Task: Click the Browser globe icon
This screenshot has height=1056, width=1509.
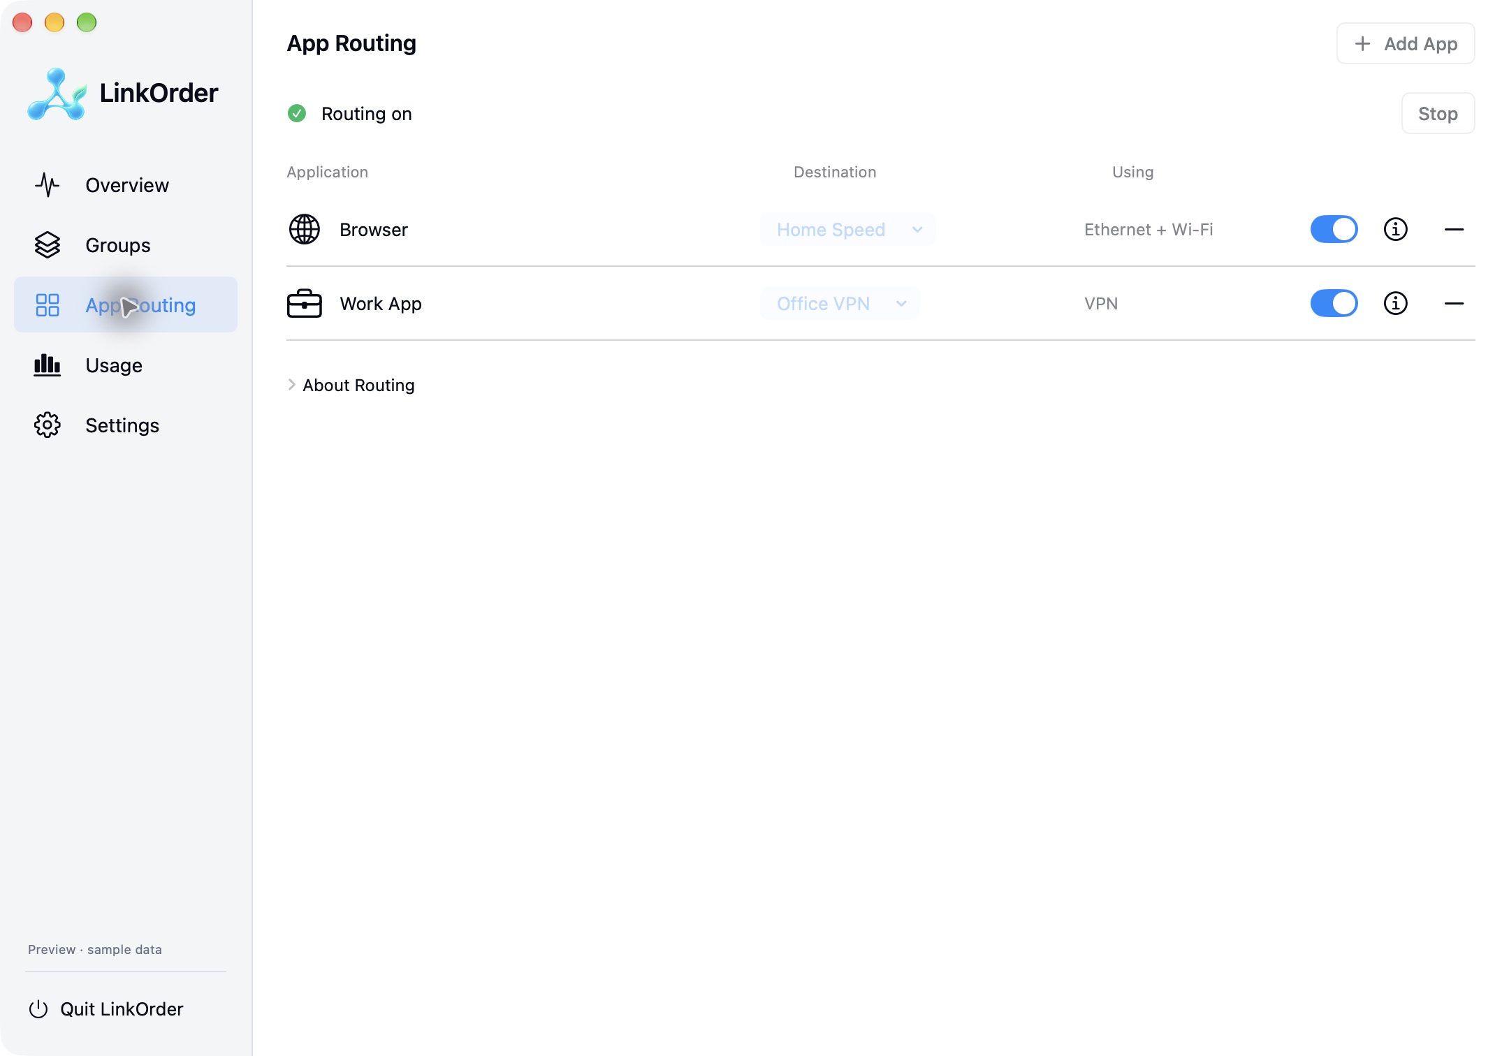Action: (x=305, y=229)
